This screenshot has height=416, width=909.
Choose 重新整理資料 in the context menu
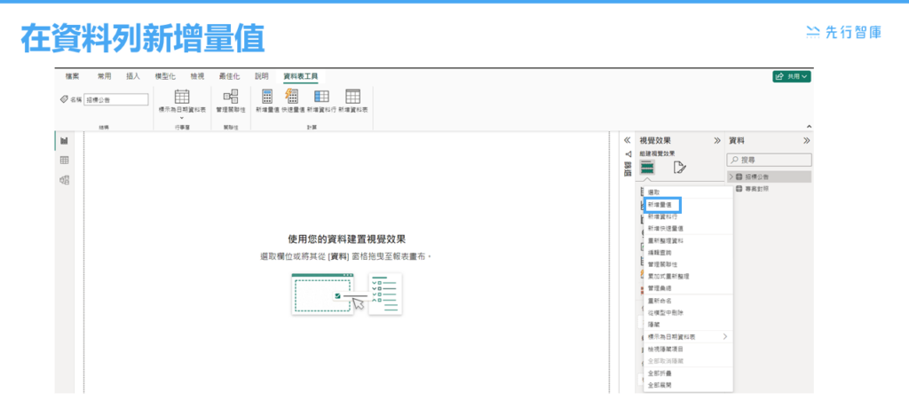688,240
